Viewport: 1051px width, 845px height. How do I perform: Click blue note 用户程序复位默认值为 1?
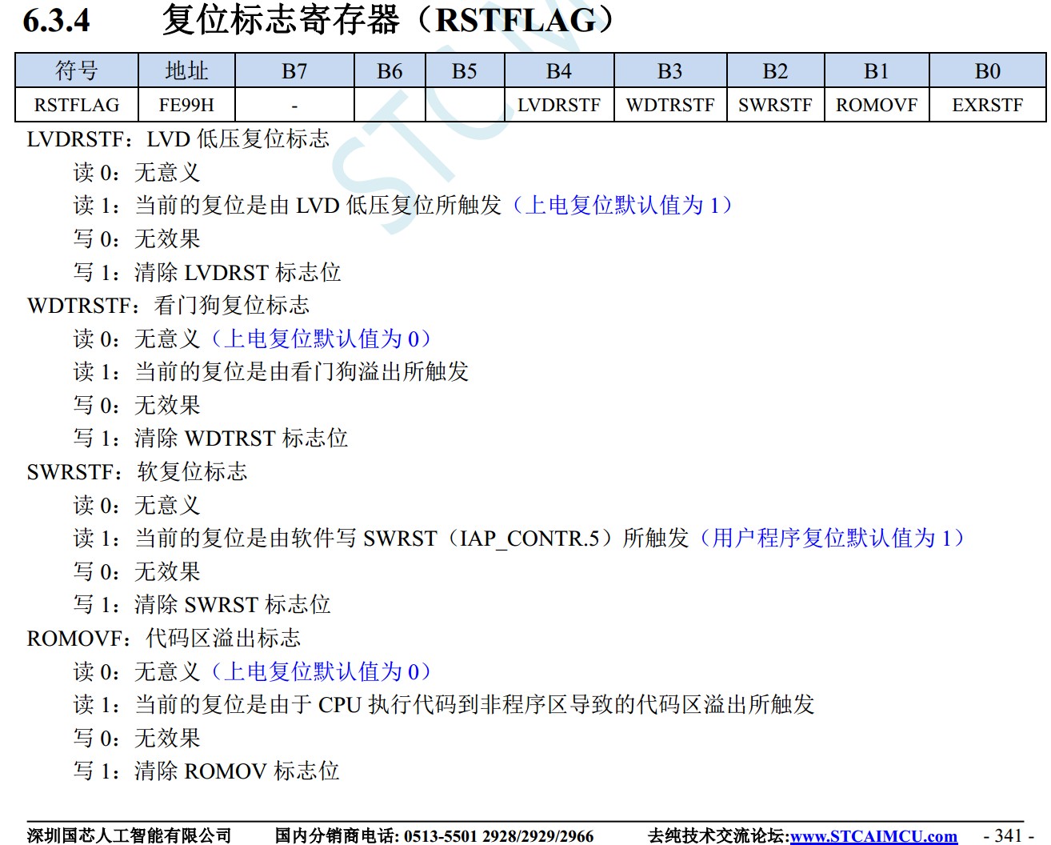(833, 539)
